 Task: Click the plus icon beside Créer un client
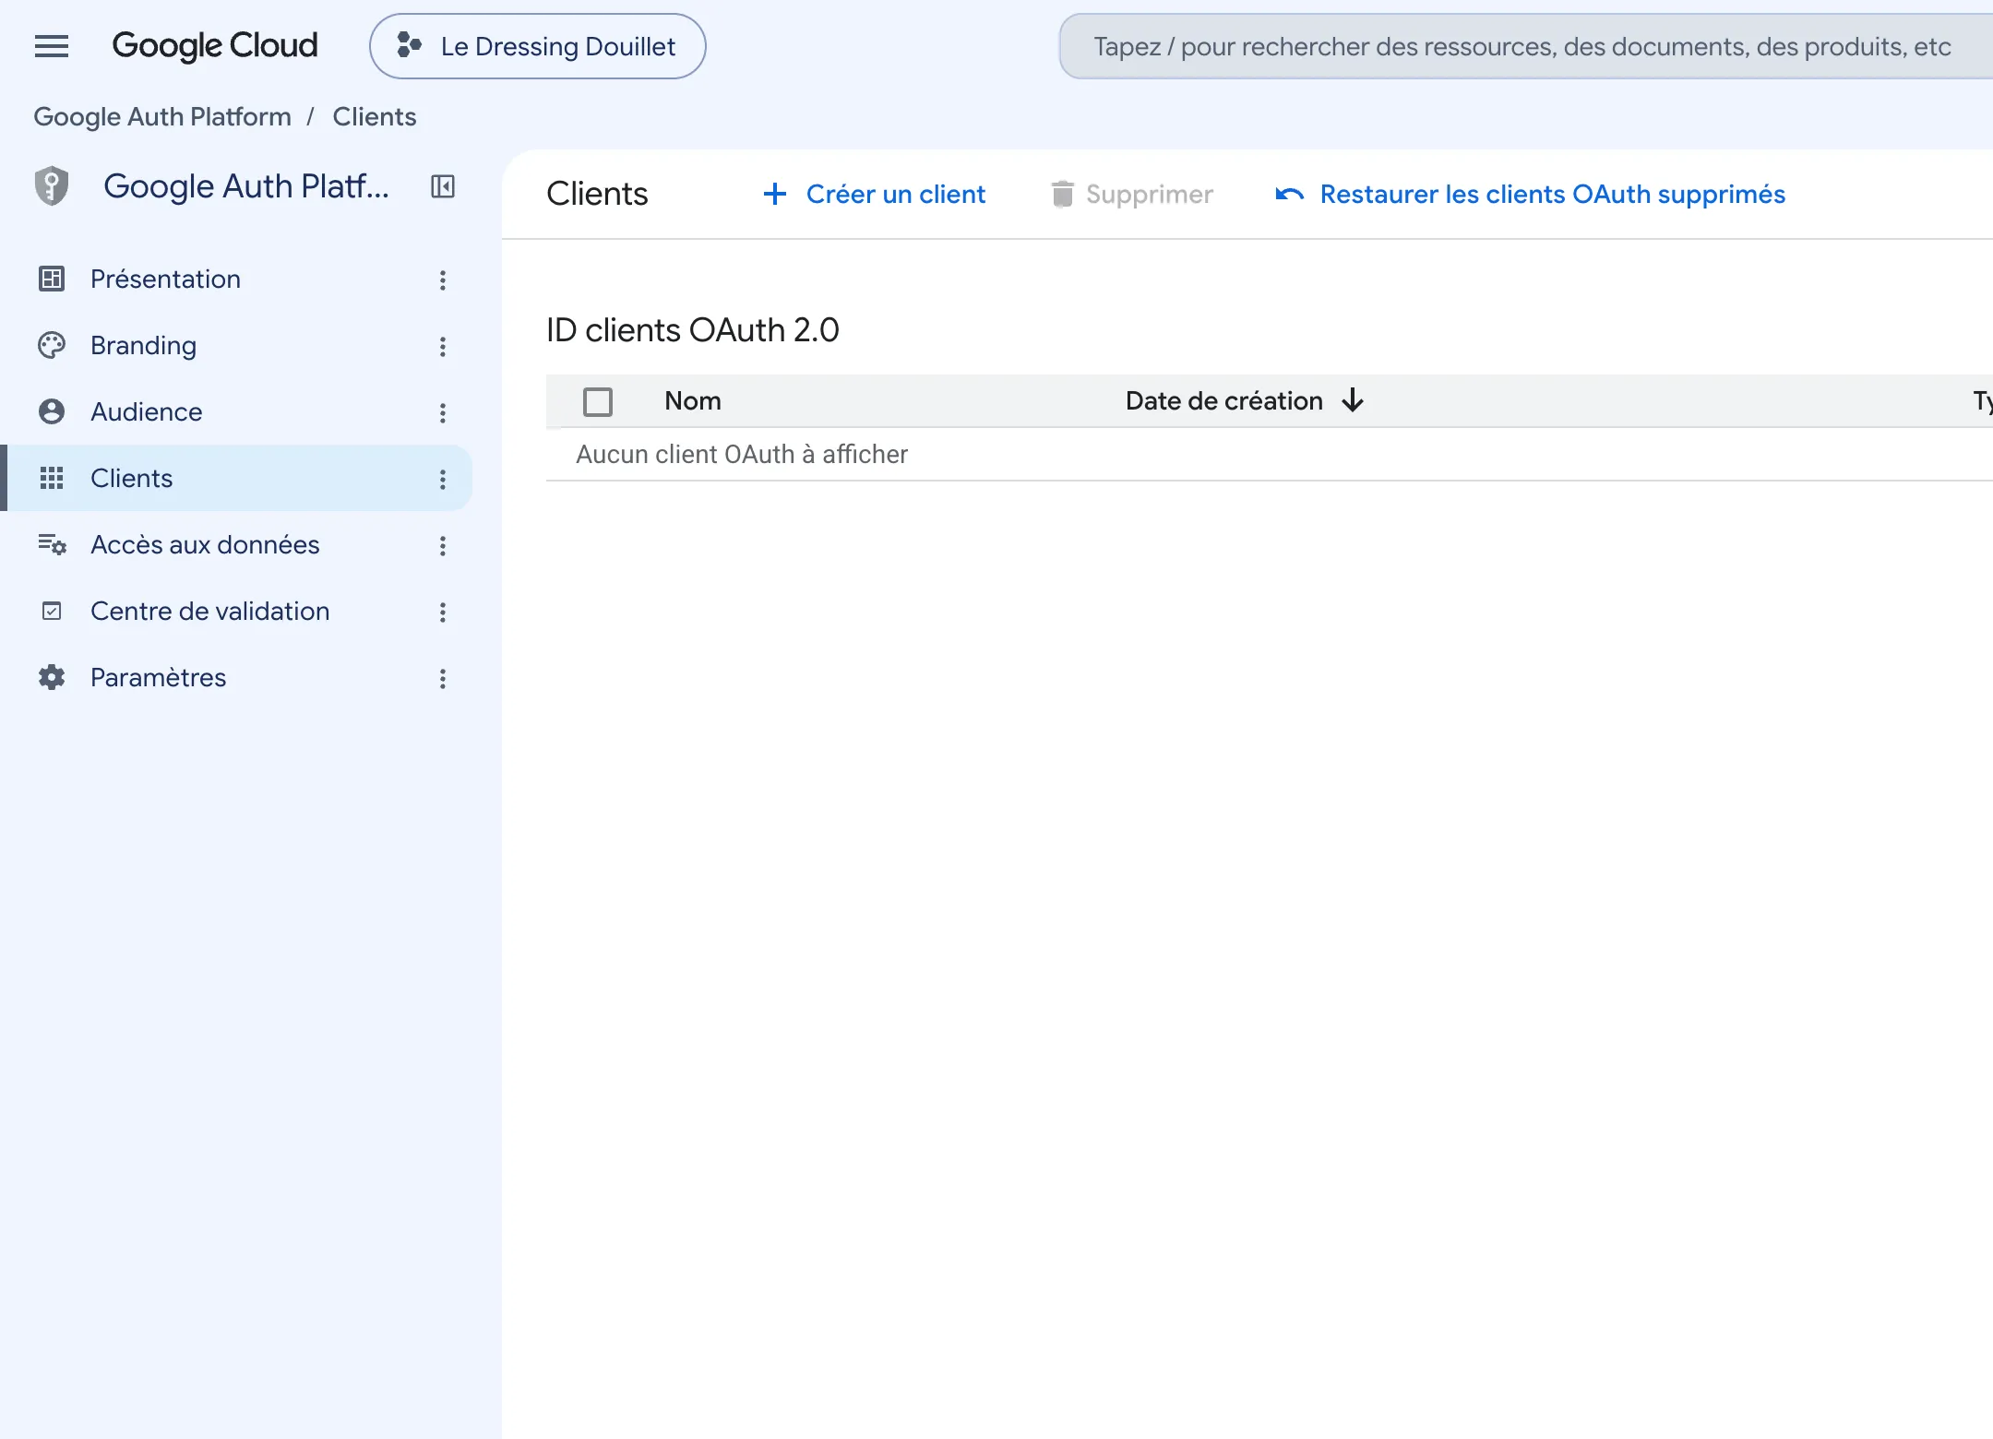coord(775,194)
